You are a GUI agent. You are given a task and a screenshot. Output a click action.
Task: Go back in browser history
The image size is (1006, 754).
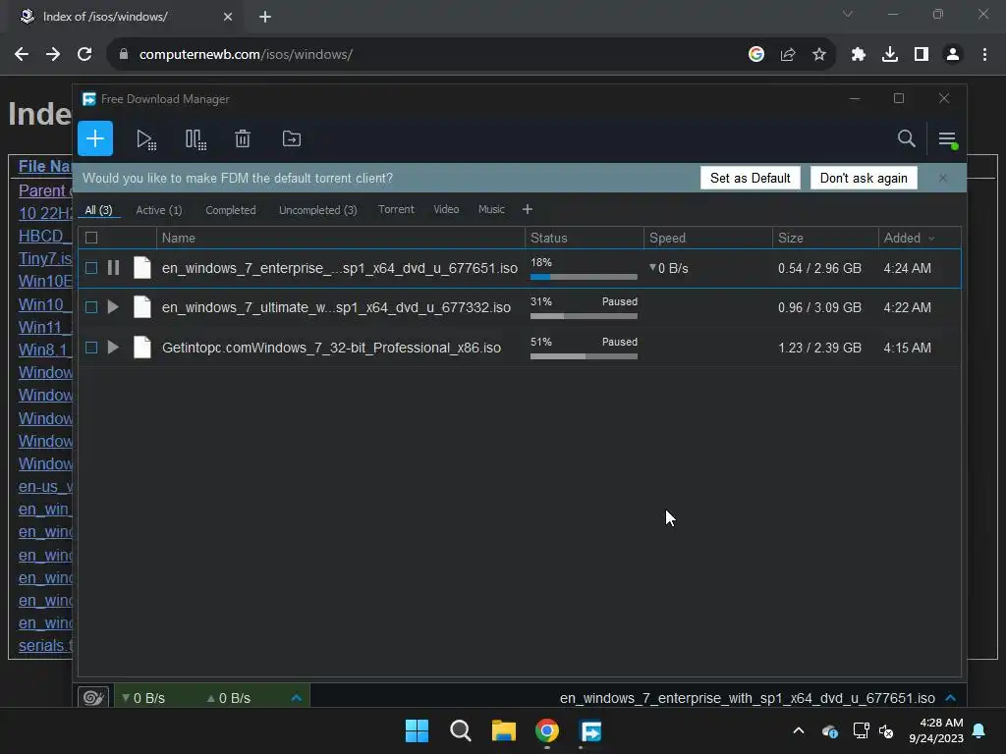pos(22,55)
